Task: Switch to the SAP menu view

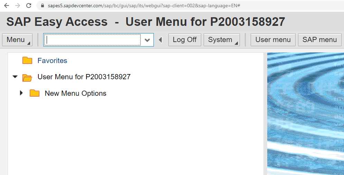Action: 319,40
